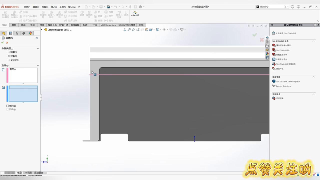Select 轮廓 split type radio button
Screen dimensions: 320x180
[x=9, y=52]
